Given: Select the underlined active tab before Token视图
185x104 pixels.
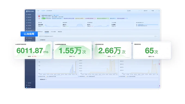Looking at the screenshot, I should [47, 32].
